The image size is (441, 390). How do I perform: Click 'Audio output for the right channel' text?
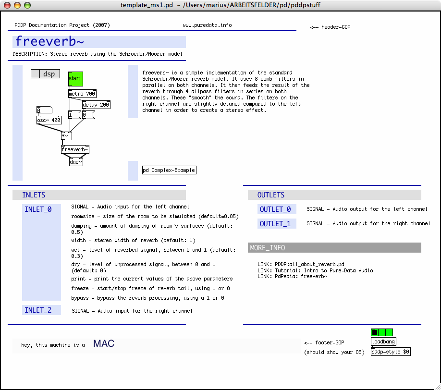(x=381, y=223)
